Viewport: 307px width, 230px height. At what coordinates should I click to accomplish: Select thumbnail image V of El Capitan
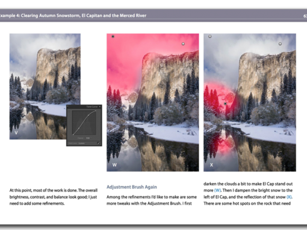[x=45, y=86]
